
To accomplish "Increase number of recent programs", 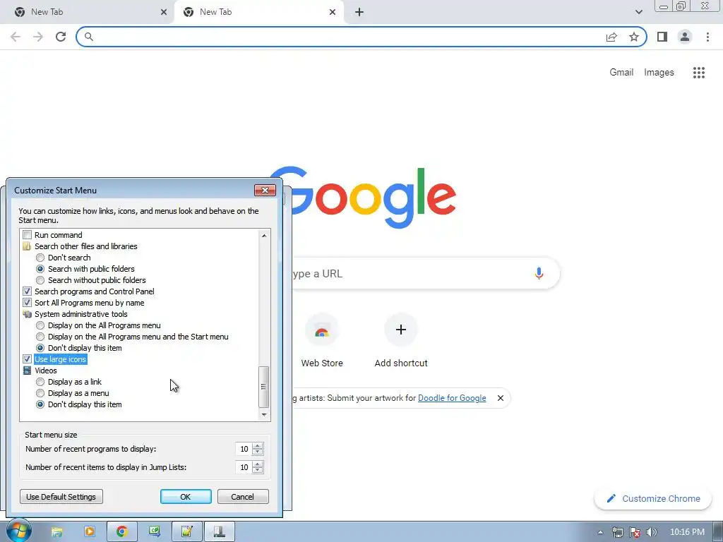I will [258, 446].
